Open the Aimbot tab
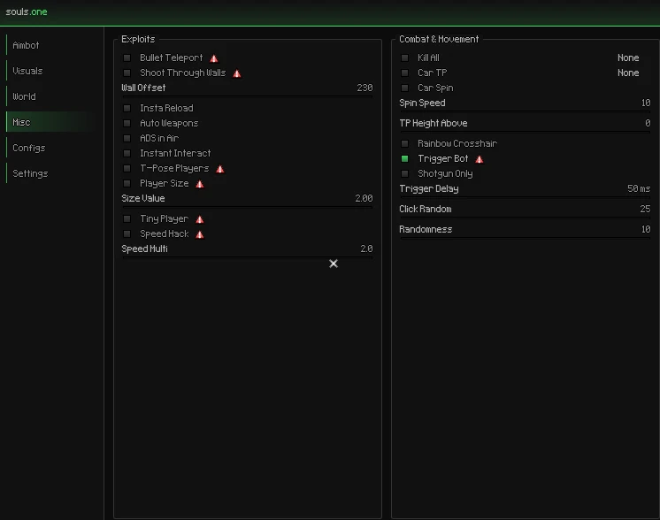The image size is (660, 520). point(50,45)
